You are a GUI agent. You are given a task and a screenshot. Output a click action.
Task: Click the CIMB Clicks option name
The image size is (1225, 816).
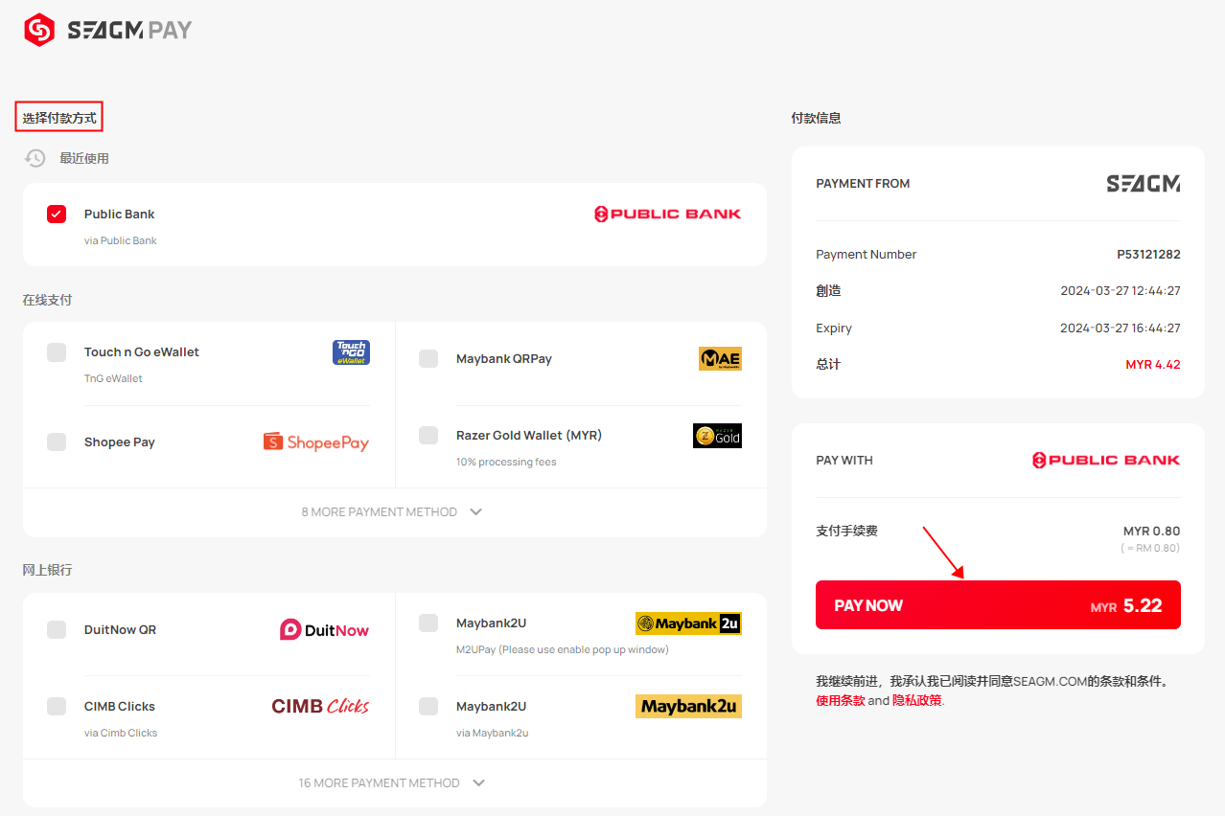120,706
